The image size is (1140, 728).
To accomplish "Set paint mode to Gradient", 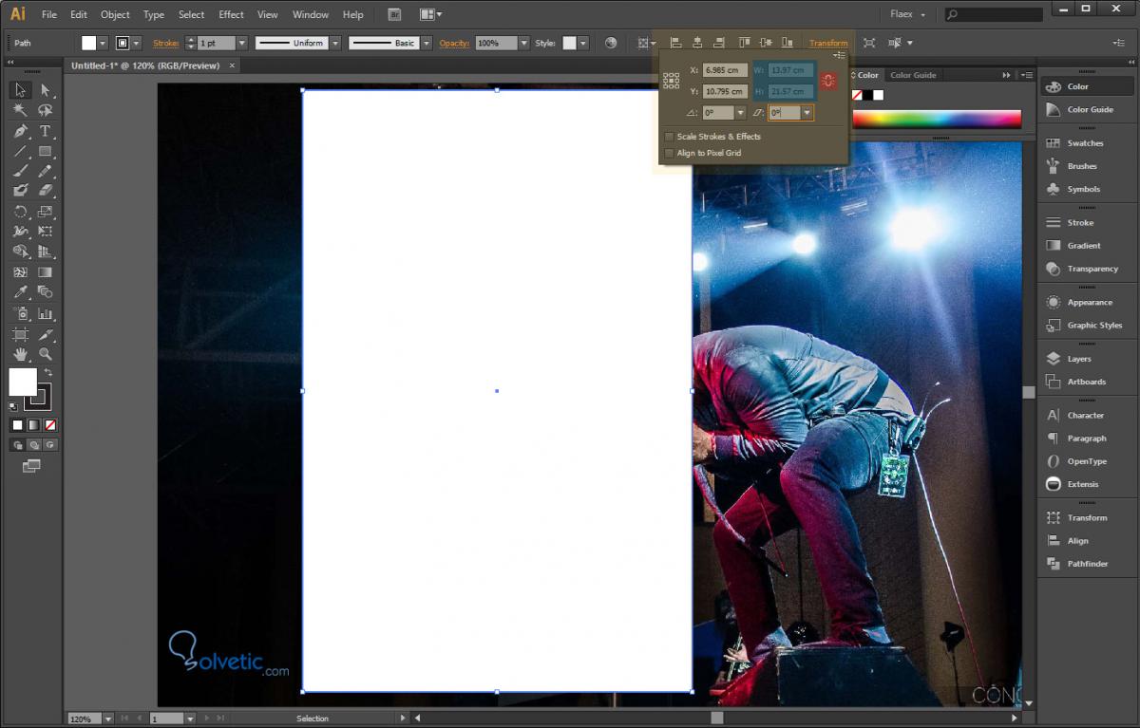I will (33, 424).
